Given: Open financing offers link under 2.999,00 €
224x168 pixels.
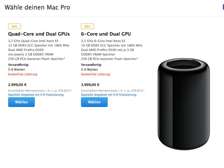Looking at the screenshot, I should pyautogui.click(x=36, y=95).
